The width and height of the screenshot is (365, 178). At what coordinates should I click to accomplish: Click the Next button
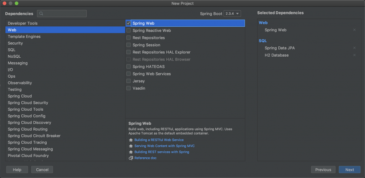point(349,170)
